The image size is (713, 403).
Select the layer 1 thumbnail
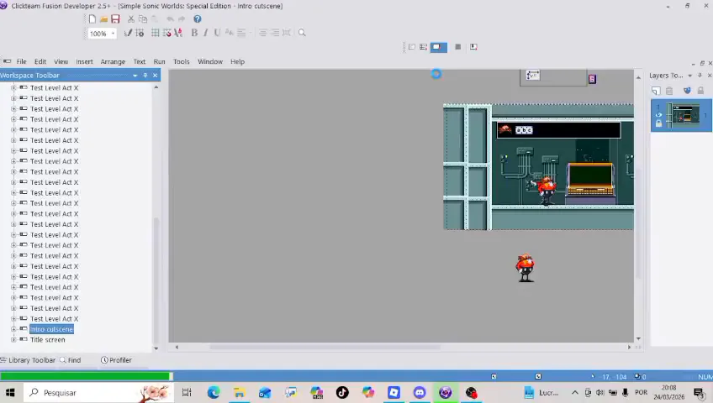click(683, 115)
